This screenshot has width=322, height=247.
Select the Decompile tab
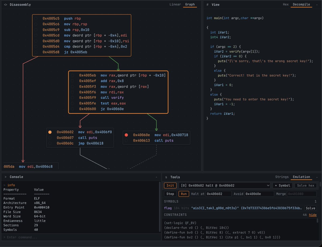301,5
